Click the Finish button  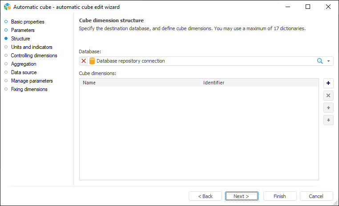pyautogui.click(x=279, y=196)
